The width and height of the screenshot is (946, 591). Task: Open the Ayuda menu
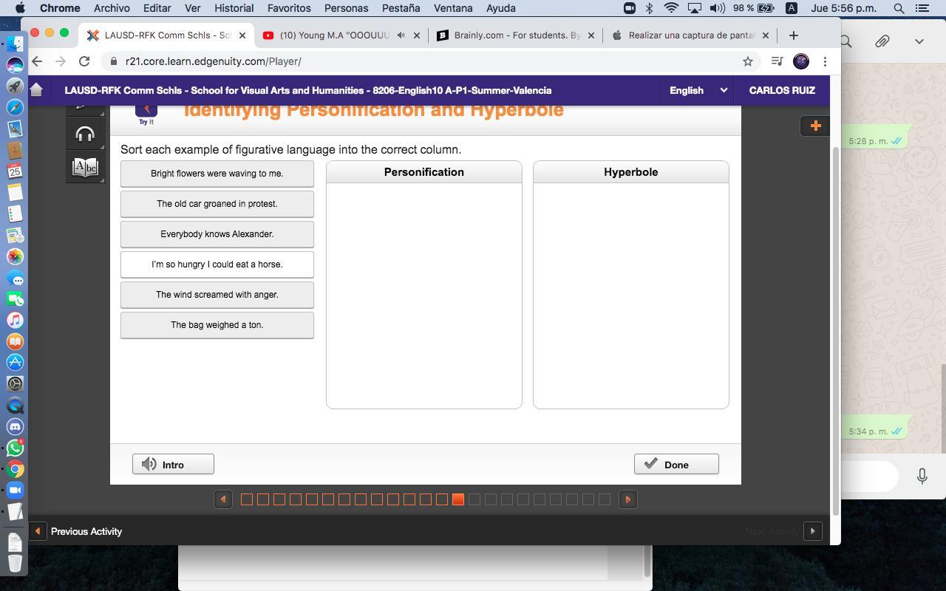(500, 8)
